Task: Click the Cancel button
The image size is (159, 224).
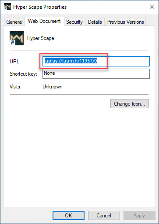Action: tap(104, 216)
